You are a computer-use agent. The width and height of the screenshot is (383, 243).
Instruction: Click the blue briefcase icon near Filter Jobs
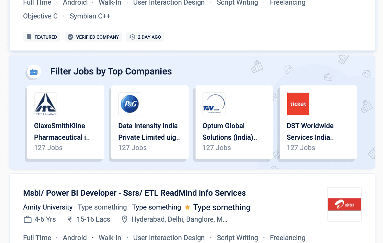point(34,72)
